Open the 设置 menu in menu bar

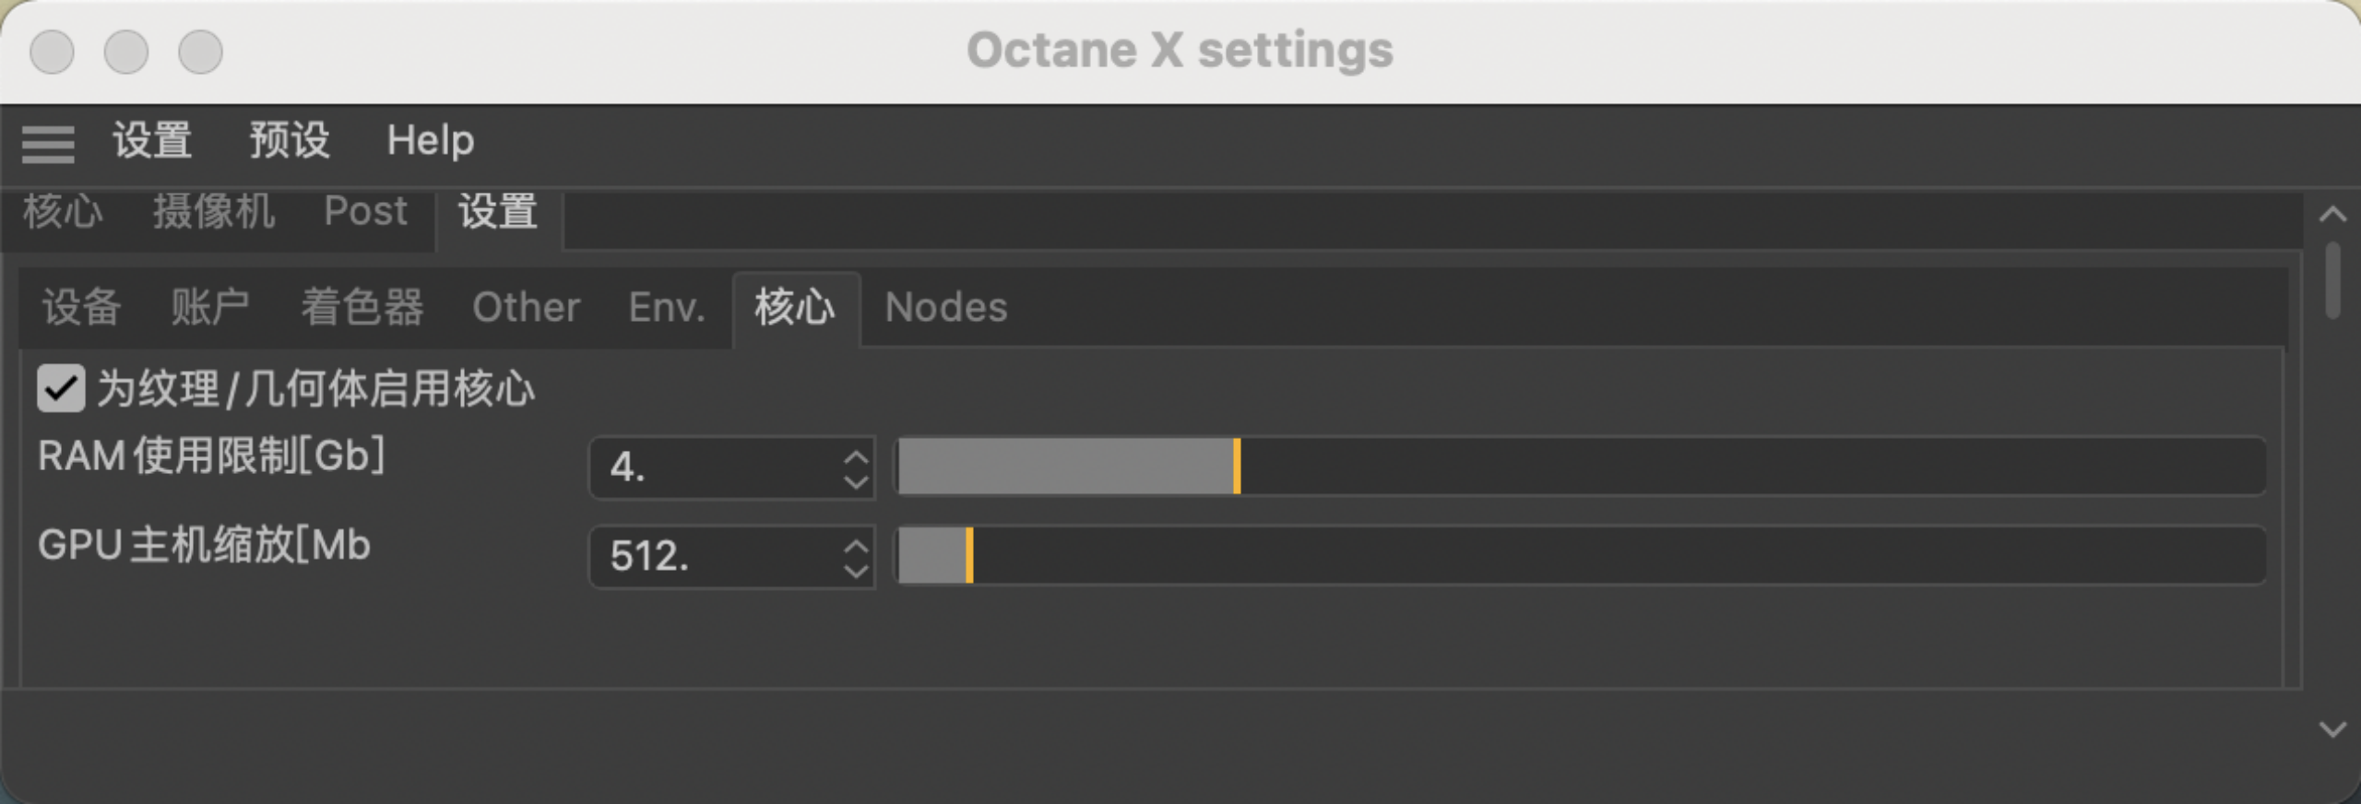(152, 141)
